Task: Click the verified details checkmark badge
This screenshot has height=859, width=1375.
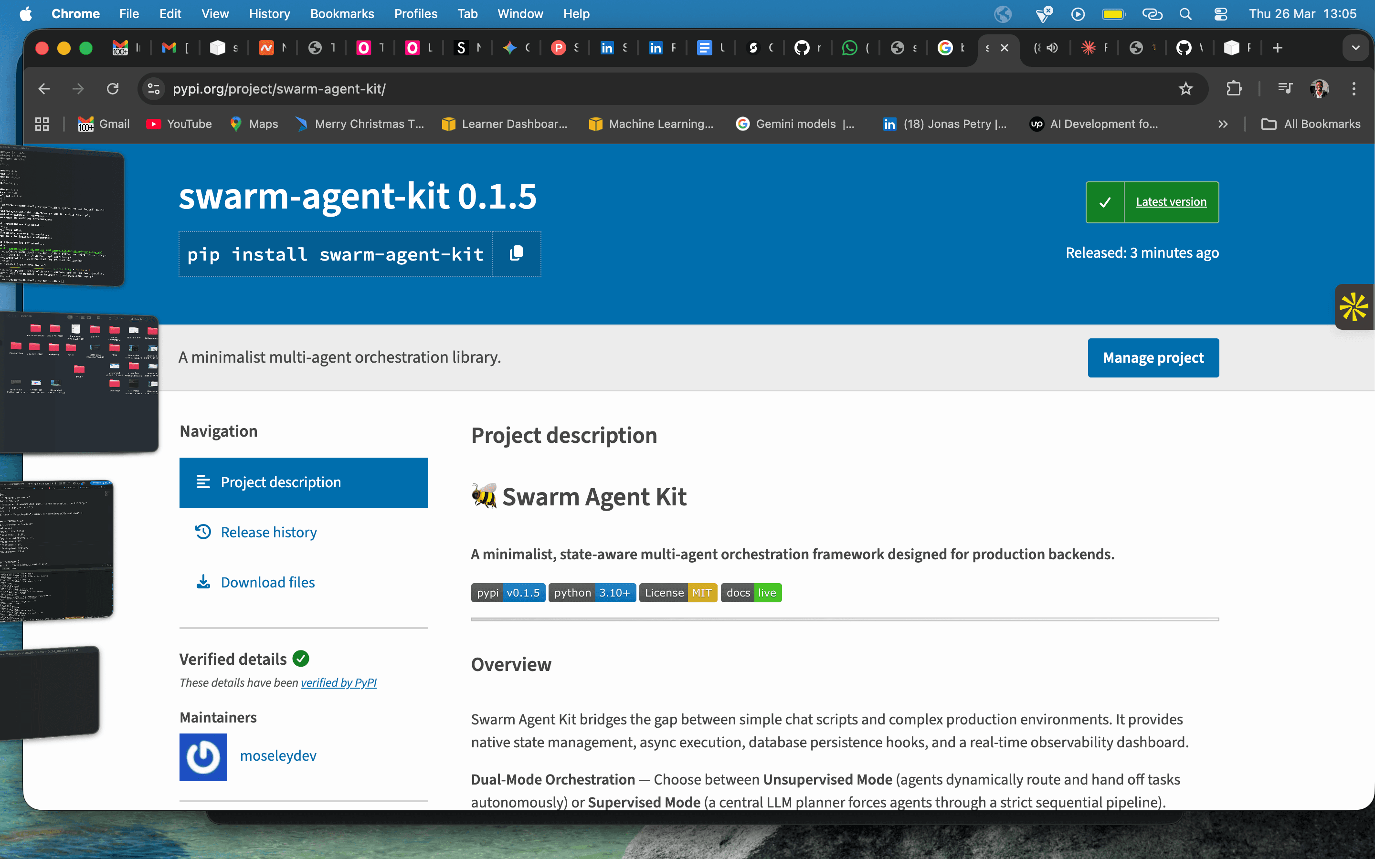Action: [x=301, y=659]
